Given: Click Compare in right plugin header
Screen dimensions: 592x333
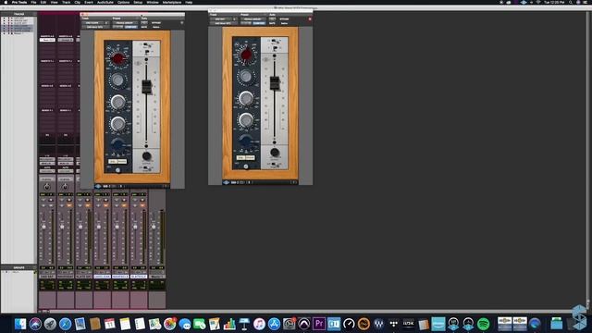Looking at the screenshot, I should [x=259, y=23].
